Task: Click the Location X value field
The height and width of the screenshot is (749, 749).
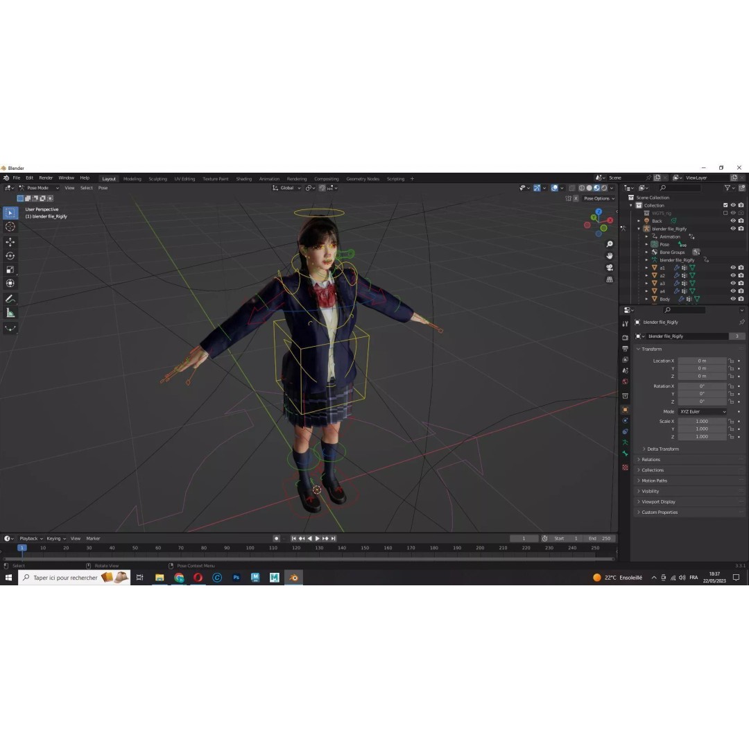Action: point(702,361)
